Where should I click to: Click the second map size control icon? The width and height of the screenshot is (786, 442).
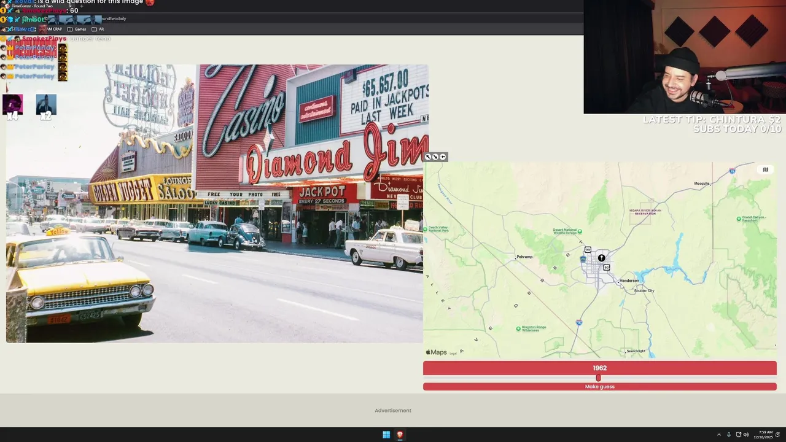[435, 157]
